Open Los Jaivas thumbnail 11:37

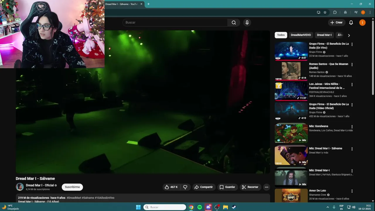[x=291, y=91]
